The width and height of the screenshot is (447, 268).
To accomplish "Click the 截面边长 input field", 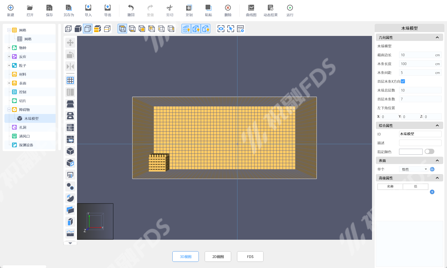I will coord(420,55).
